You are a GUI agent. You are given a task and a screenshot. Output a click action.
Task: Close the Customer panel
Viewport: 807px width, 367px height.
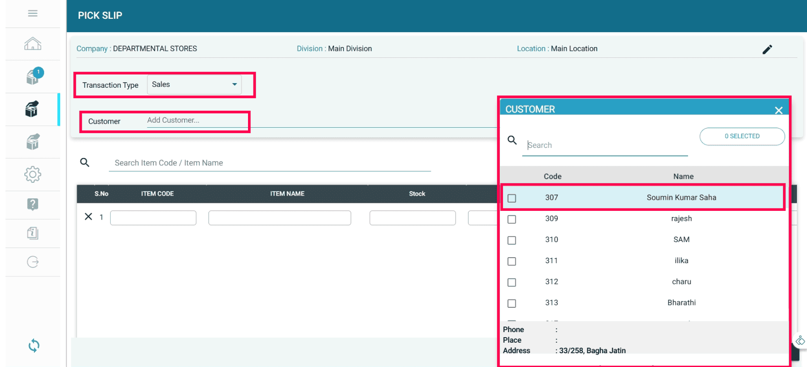[x=779, y=110]
